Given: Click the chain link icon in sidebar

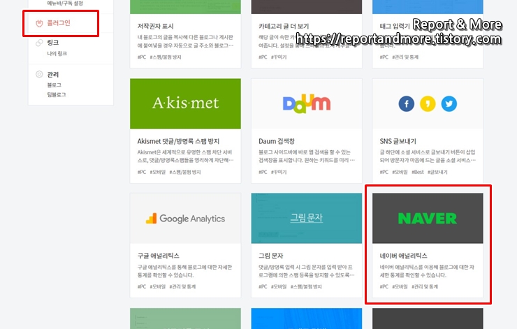Looking at the screenshot, I should click(39, 43).
